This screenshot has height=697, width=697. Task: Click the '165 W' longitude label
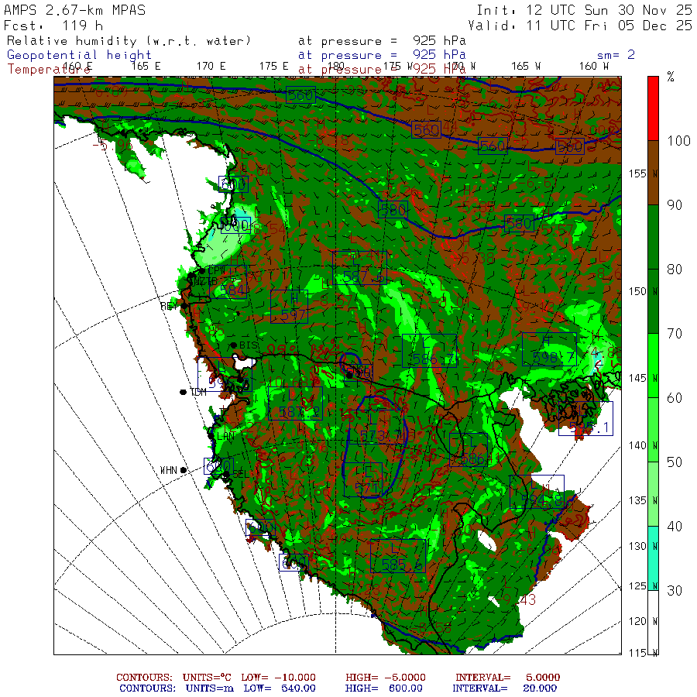526,67
